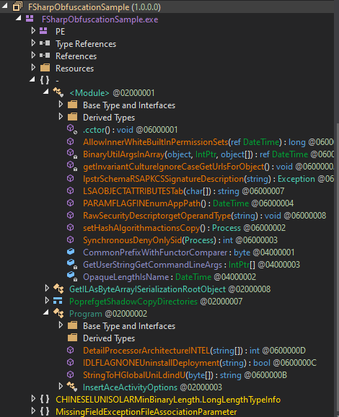Collapse the dash namespace node

point(32,79)
